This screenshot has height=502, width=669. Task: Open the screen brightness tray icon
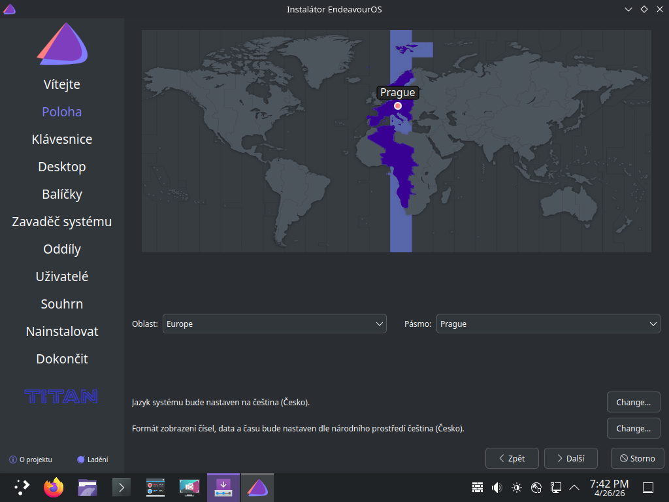tap(517, 487)
